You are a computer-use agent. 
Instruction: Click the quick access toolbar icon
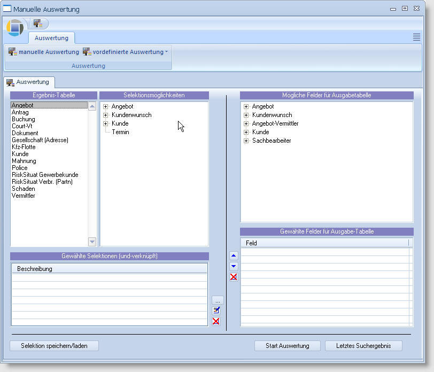tap(38, 24)
